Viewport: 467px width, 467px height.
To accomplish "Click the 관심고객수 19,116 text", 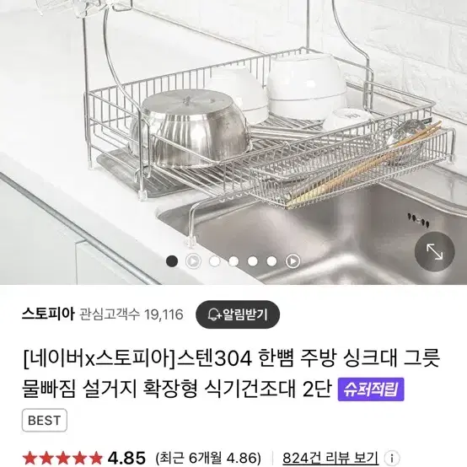I will [132, 314].
